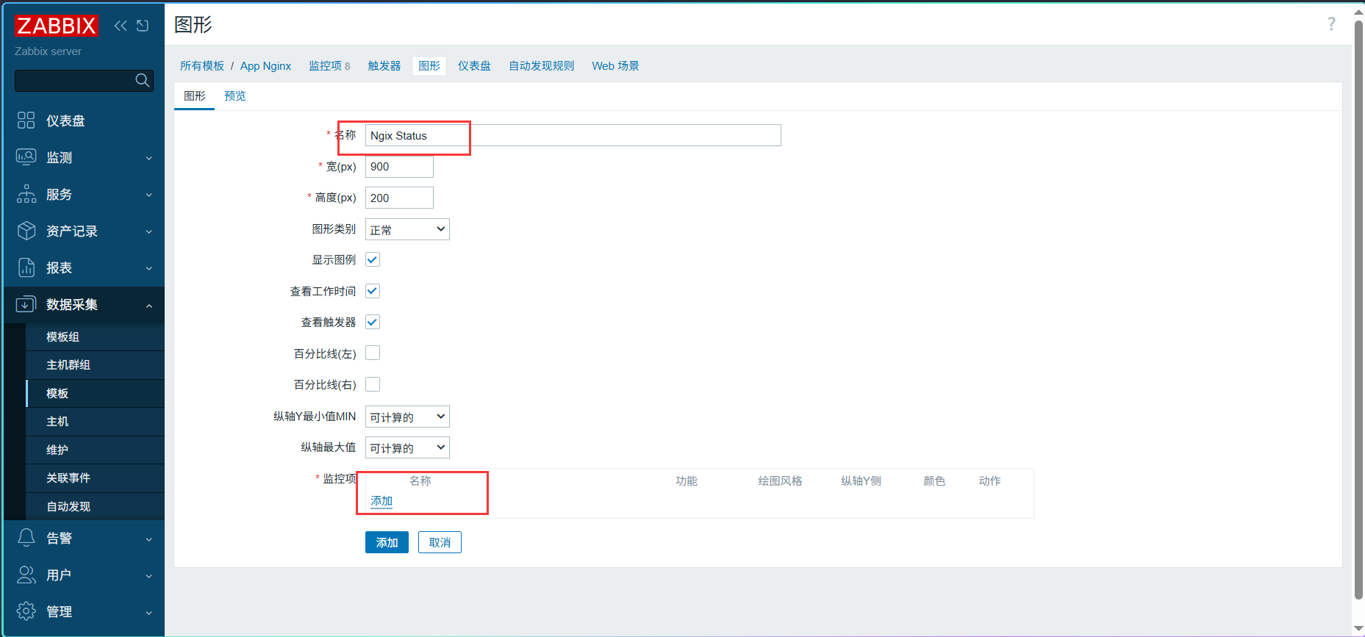Image resolution: width=1365 pixels, height=637 pixels.
Task: Click the 告警 alerts bell icon
Action: click(26, 538)
